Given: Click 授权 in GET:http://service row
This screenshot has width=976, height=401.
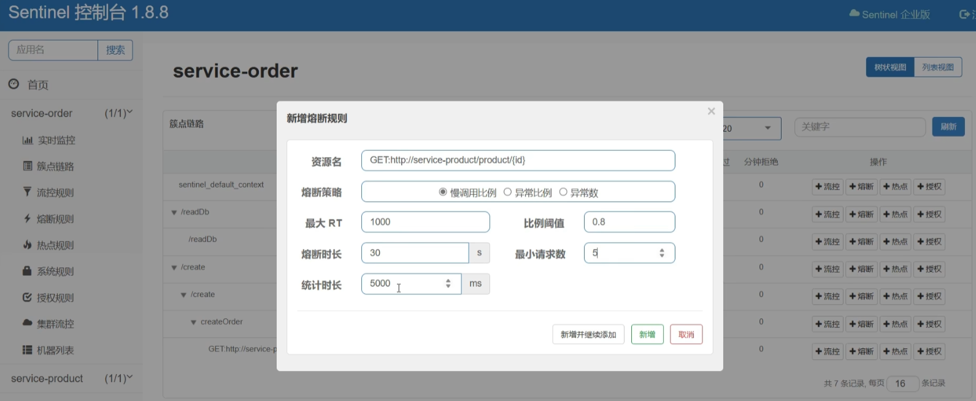Looking at the screenshot, I should click(929, 351).
